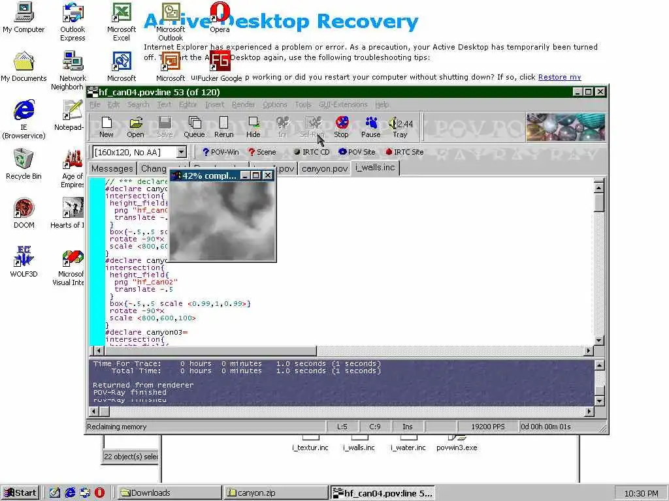Select IE (Browservice) desktop icon
Image resolution: width=669 pixels, height=501 pixels.
tap(24, 120)
